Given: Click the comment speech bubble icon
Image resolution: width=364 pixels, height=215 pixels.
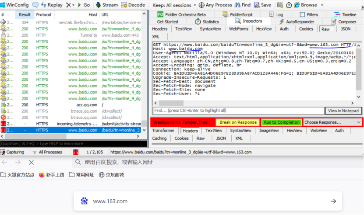Looking at the screenshot, I should 35,5.
